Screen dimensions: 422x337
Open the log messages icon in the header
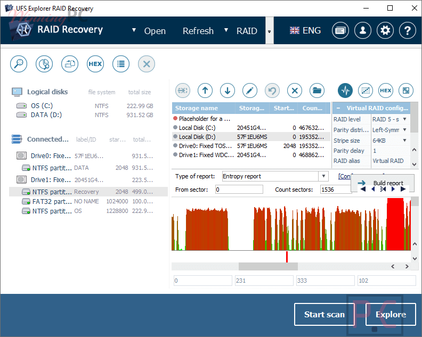point(340,30)
